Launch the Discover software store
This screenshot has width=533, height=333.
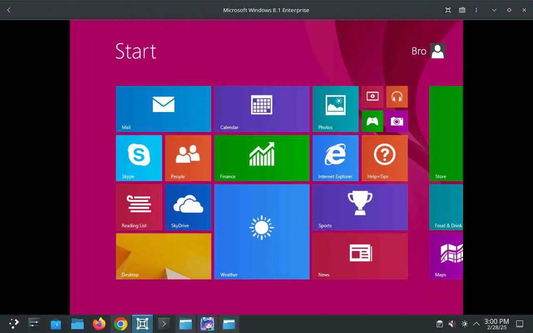click(56, 323)
